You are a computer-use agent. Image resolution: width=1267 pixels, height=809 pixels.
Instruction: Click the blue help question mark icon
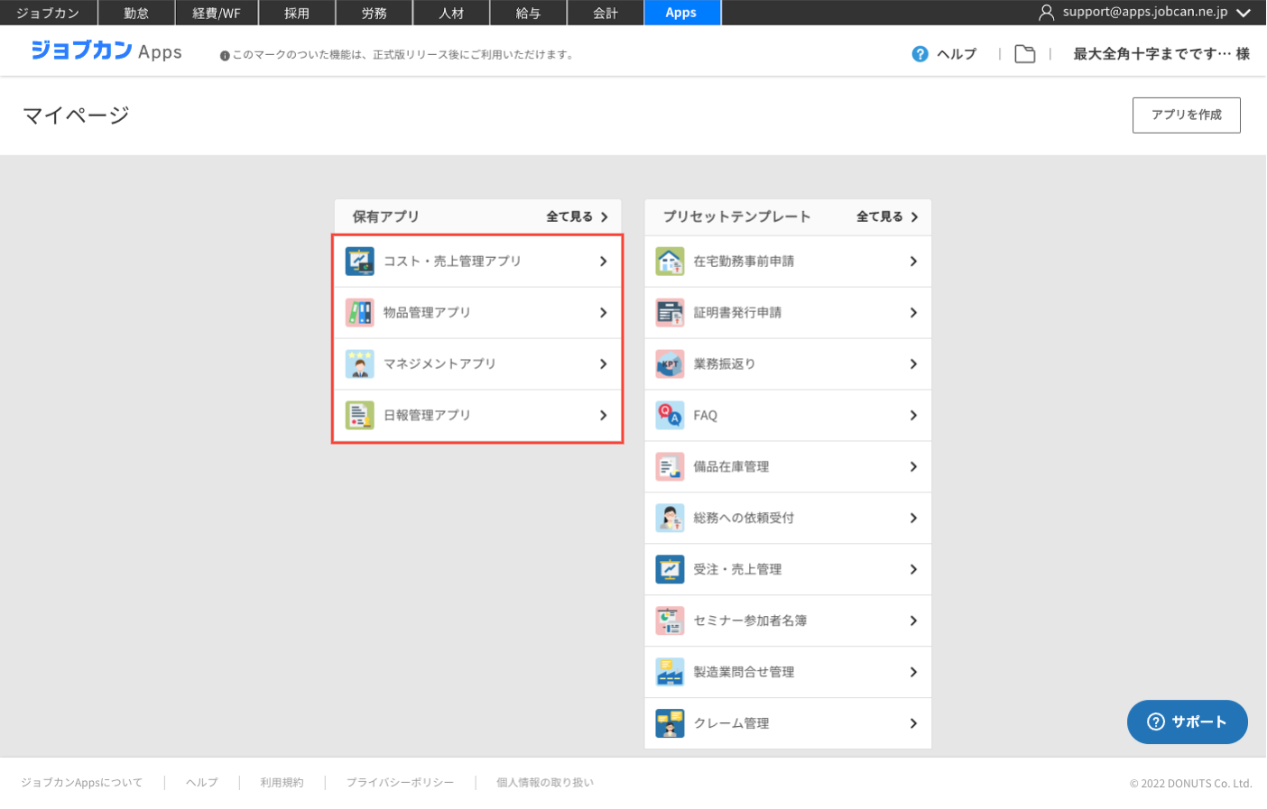pyautogui.click(x=920, y=54)
